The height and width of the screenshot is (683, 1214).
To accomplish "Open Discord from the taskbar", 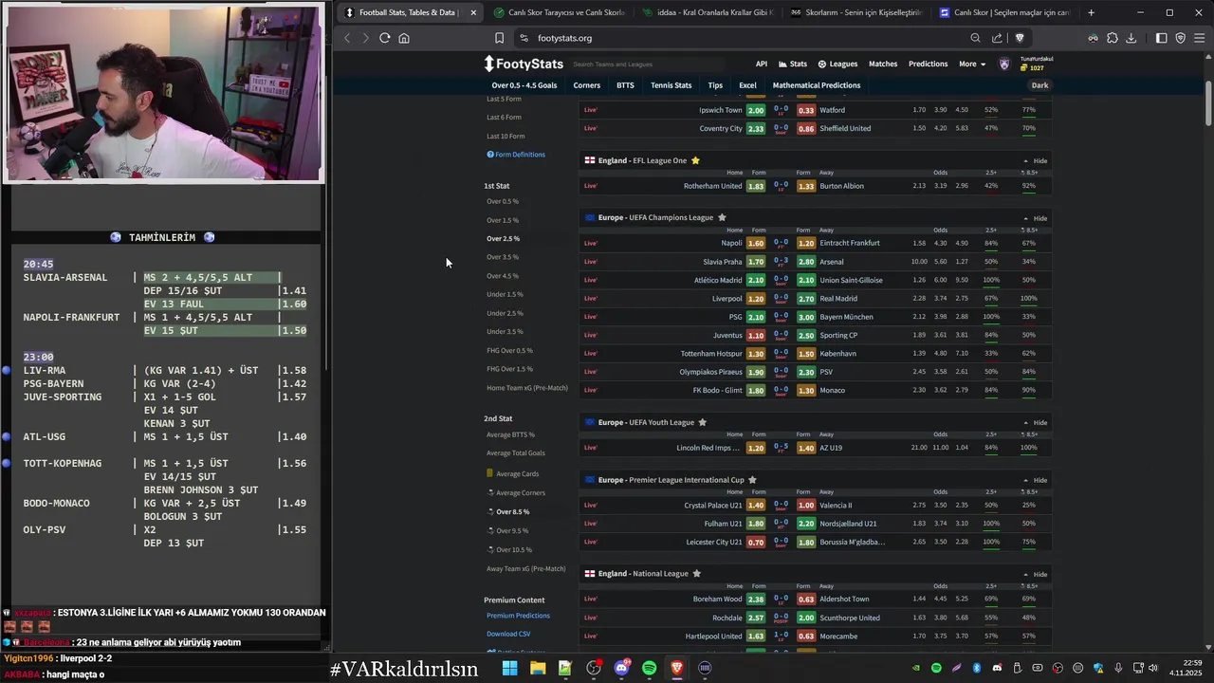I will pos(622,668).
